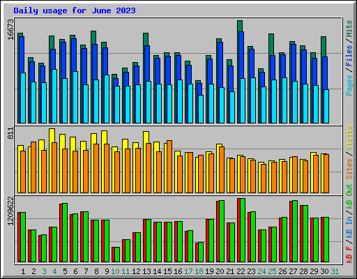Image resolution: width=357 pixels, height=279 pixels.
Task: Click the cyan Pages bar for day 30
Action: pyautogui.click(x=326, y=107)
